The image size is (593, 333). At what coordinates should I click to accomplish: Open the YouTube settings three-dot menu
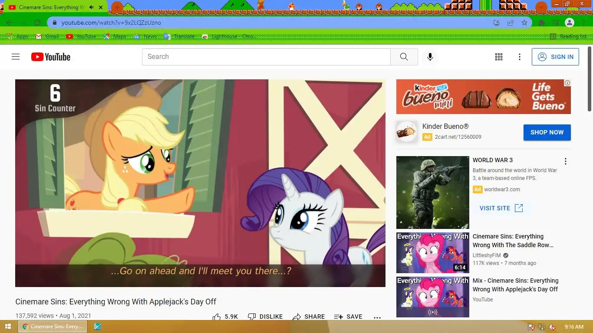[520, 57]
